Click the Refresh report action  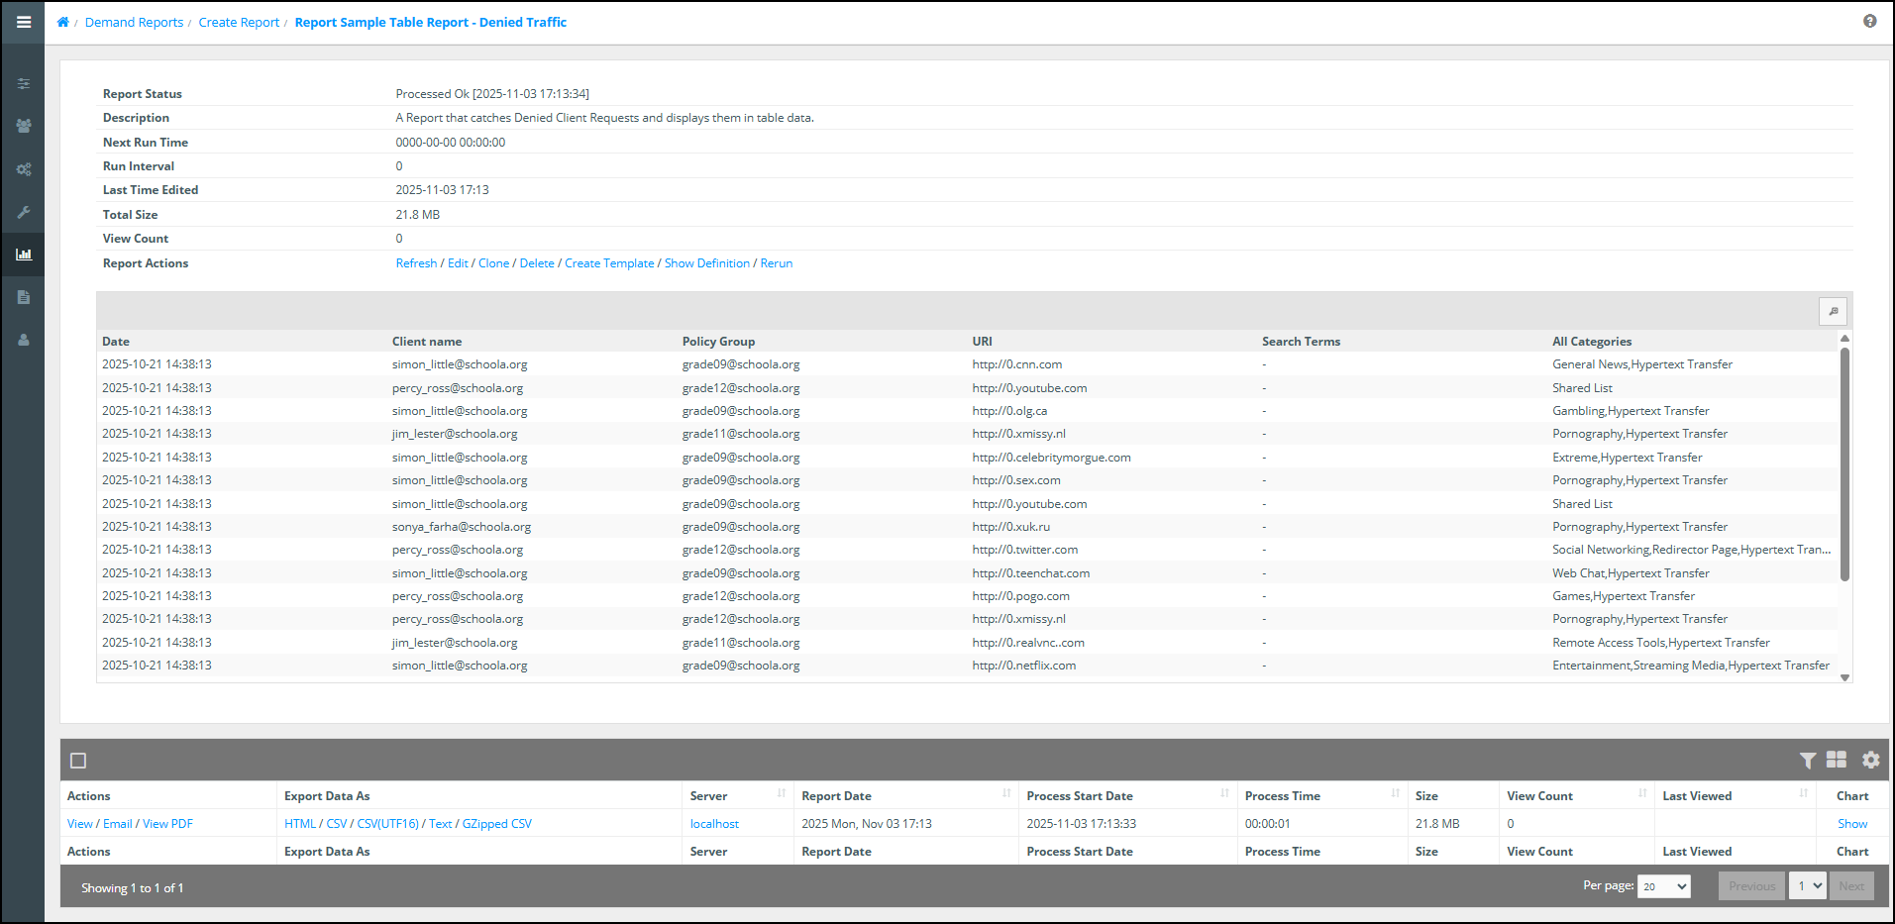coord(416,263)
